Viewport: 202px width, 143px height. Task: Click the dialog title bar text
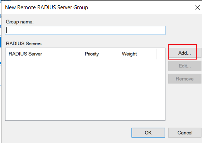[x=47, y=7]
